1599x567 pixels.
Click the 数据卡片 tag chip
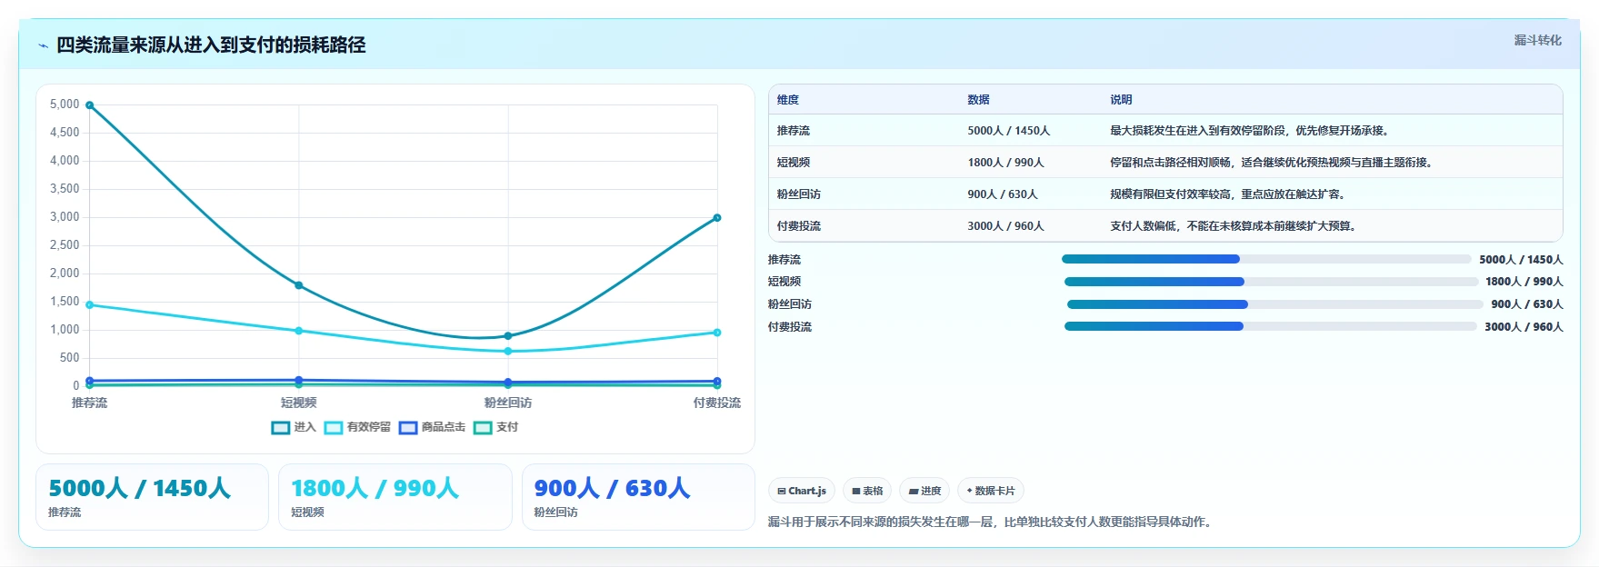991,491
